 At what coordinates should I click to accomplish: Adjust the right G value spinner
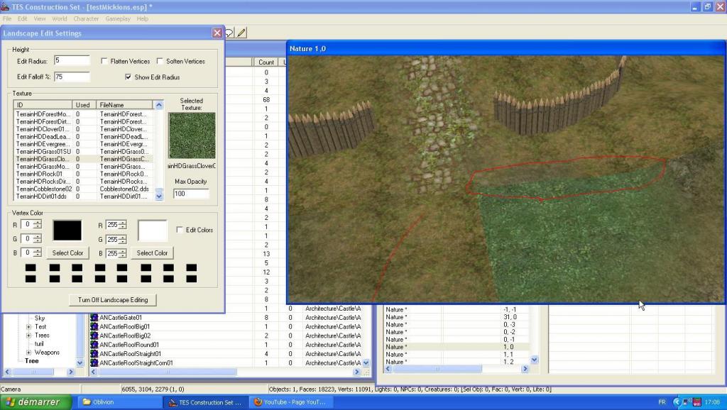(x=122, y=240)
